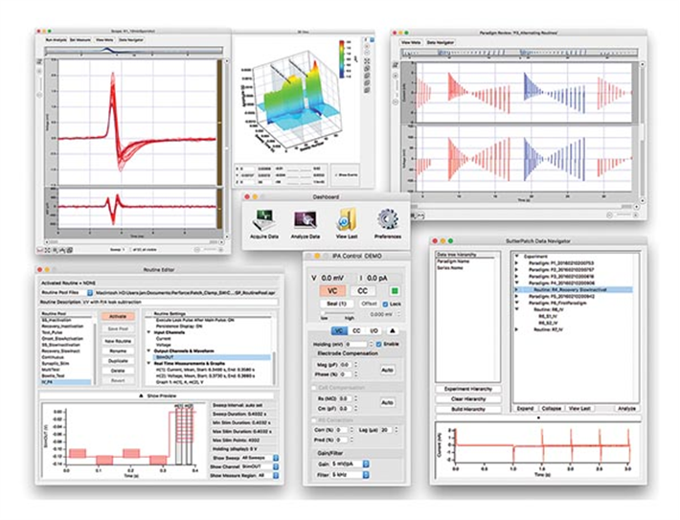Viewport: 680px width, 520px height.
Task: Open the Routine Pool Files dropdown
Action: click(90, 293)
